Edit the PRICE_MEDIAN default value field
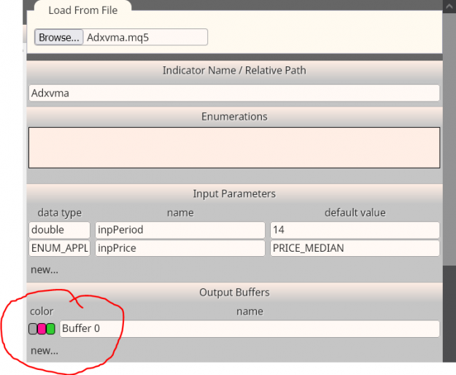Image resolution: width=456 pixels, height=375 pixels. [355, 248]
